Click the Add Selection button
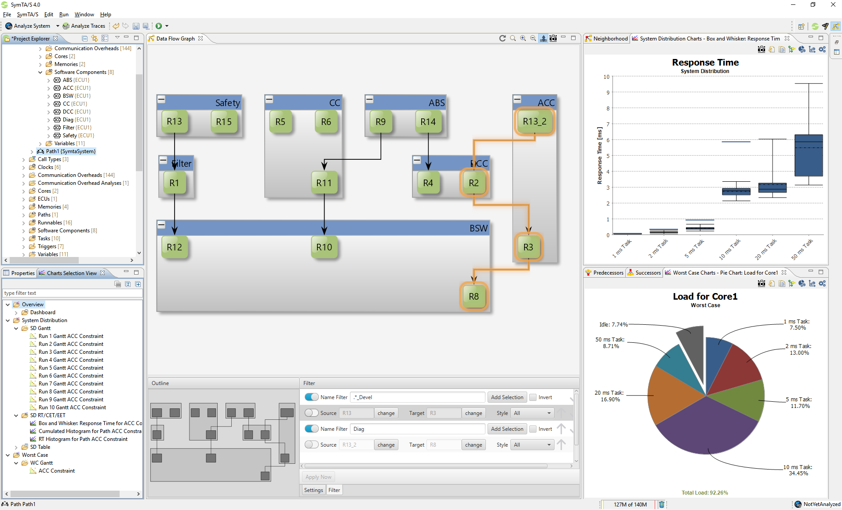The width and height of the screenshot is (842, 510). pyautogui.click(x=507, y=397)
